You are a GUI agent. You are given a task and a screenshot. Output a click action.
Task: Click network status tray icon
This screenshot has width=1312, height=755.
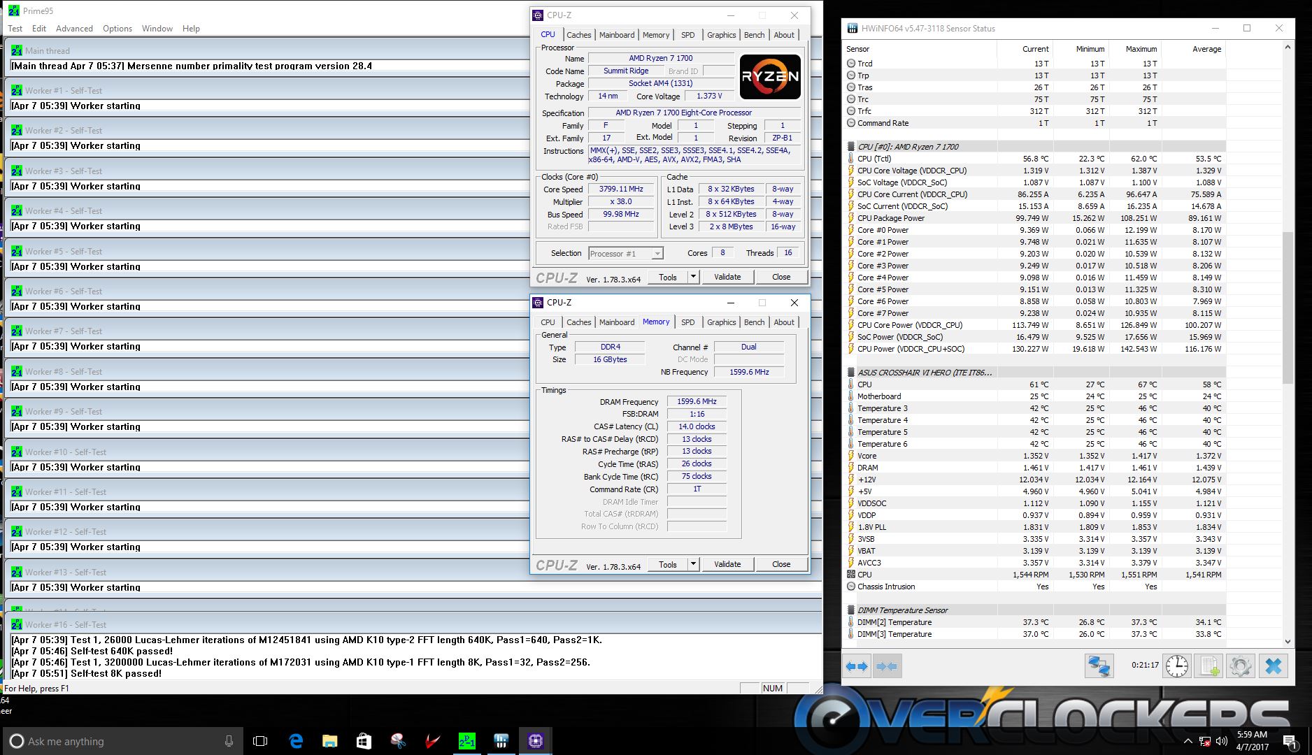1205,741
